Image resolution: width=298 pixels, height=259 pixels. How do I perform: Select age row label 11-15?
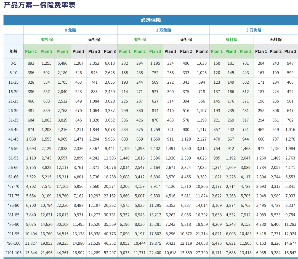click(13, 82)
